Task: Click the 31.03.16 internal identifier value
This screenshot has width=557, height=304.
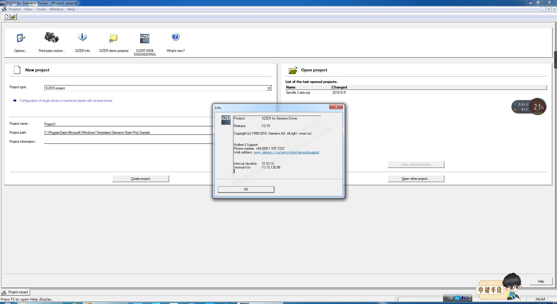Action: point(268,164)
